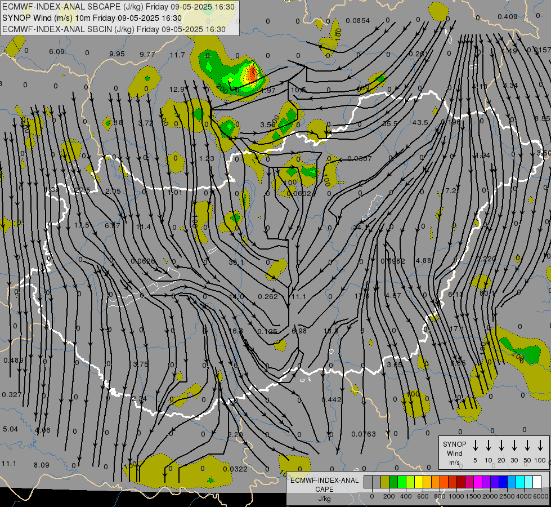Click the station value 27.5
551x507 pixels.
83,190
